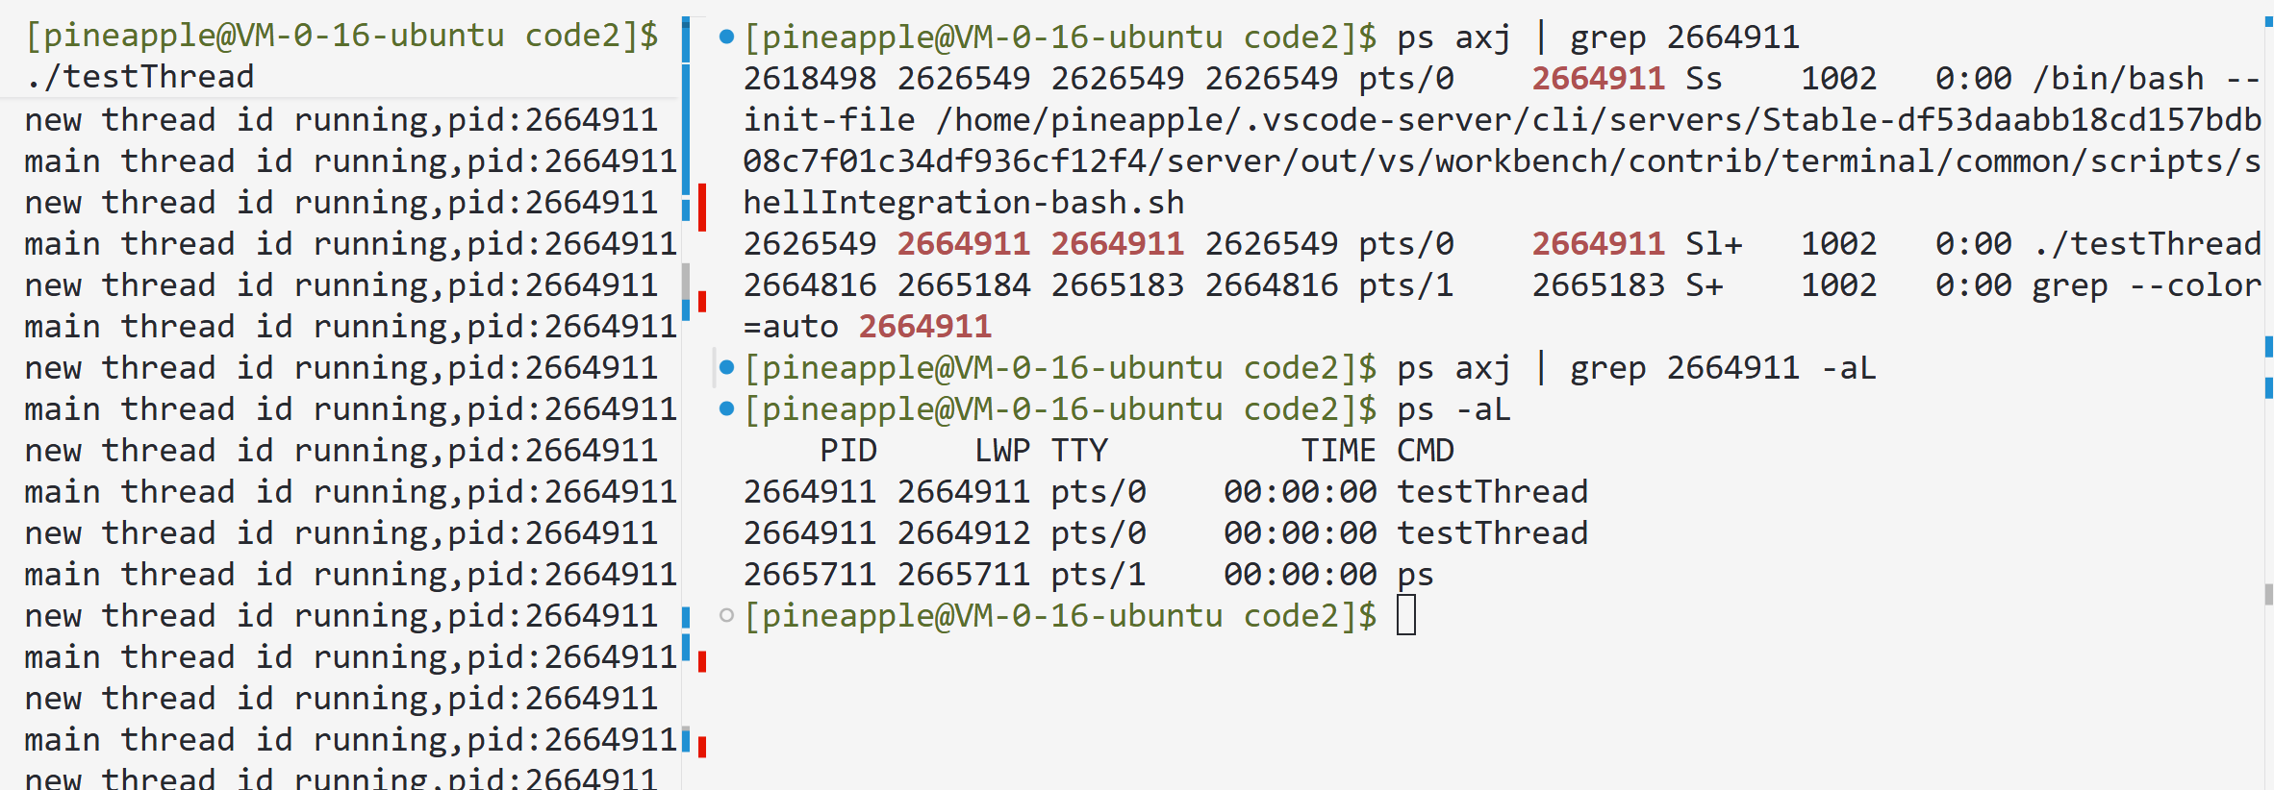The height and width of the screenshot is (790, 2274).
Task: Click the './testThread' command in left terminal
Action: tap(140, 77)
